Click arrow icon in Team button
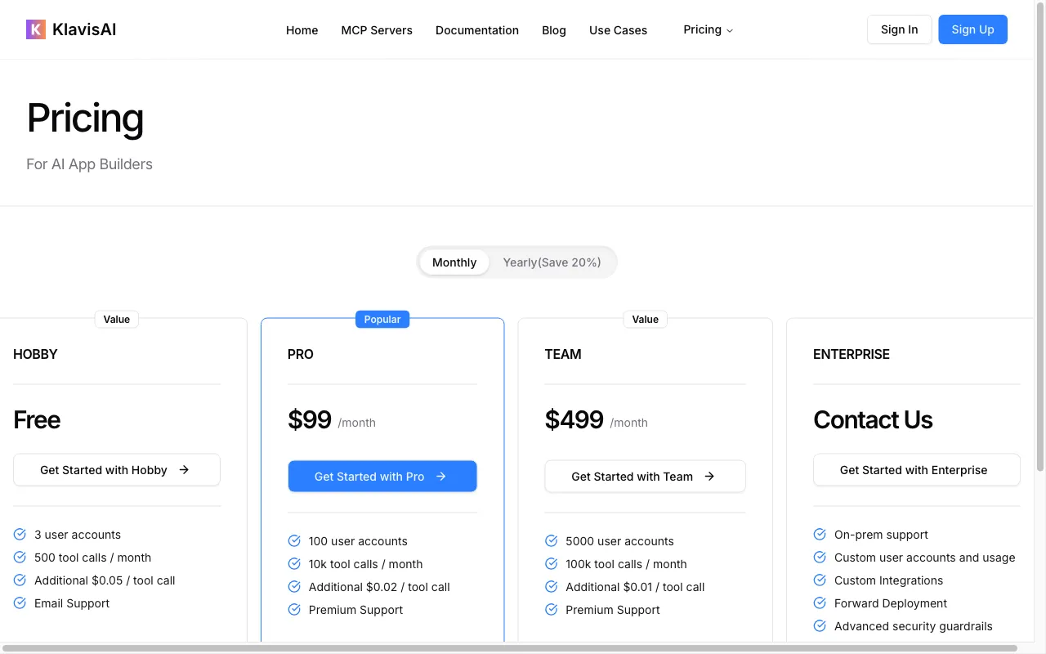The image size is (1046, 654). pos(709,477)
